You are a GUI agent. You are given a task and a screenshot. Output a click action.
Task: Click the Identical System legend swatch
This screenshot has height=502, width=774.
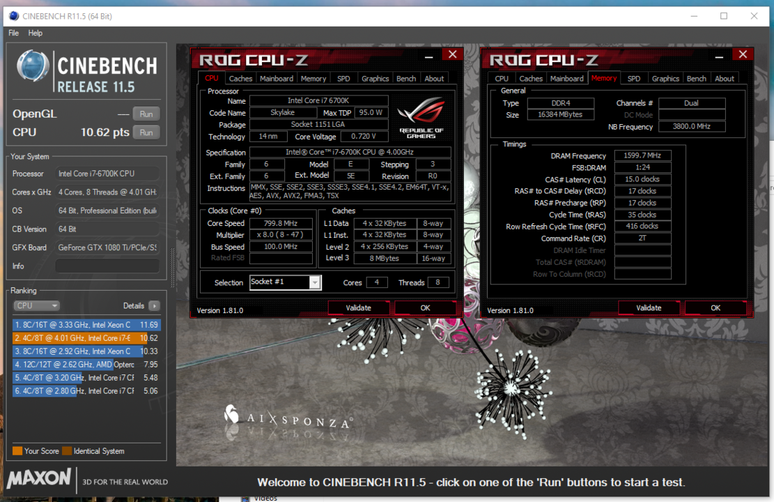click(67, 451)
